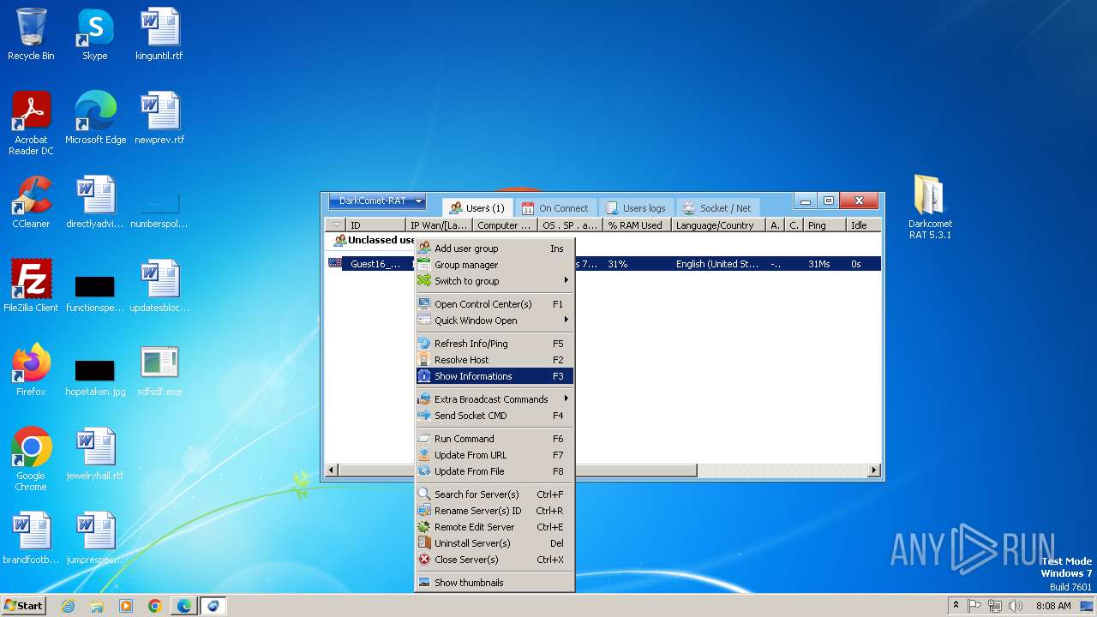This screenshot has height=617, width=1097.
Task: Select the sdfsdf.exe desktop file
Action: [x=159, y=370]
